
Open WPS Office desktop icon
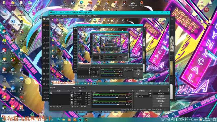(x=21, y=99)
